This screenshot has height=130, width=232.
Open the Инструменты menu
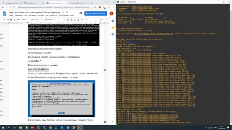(x=51, y=15)
